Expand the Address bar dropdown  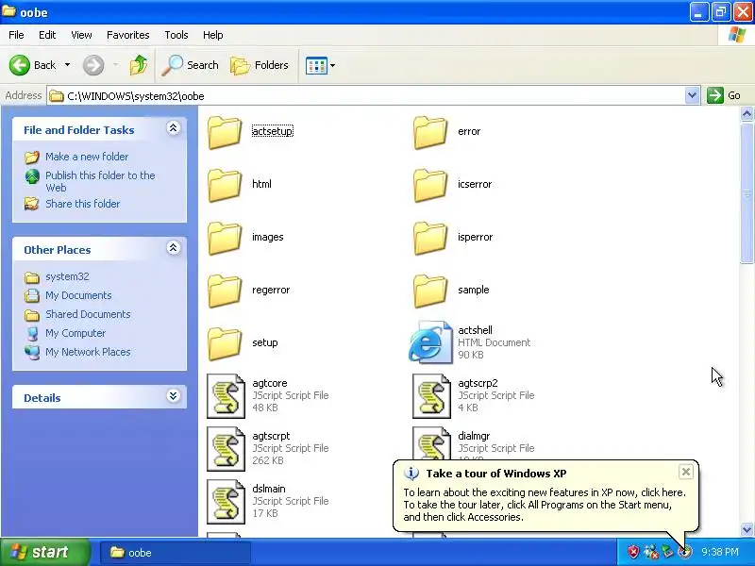(x=692, y=96)
